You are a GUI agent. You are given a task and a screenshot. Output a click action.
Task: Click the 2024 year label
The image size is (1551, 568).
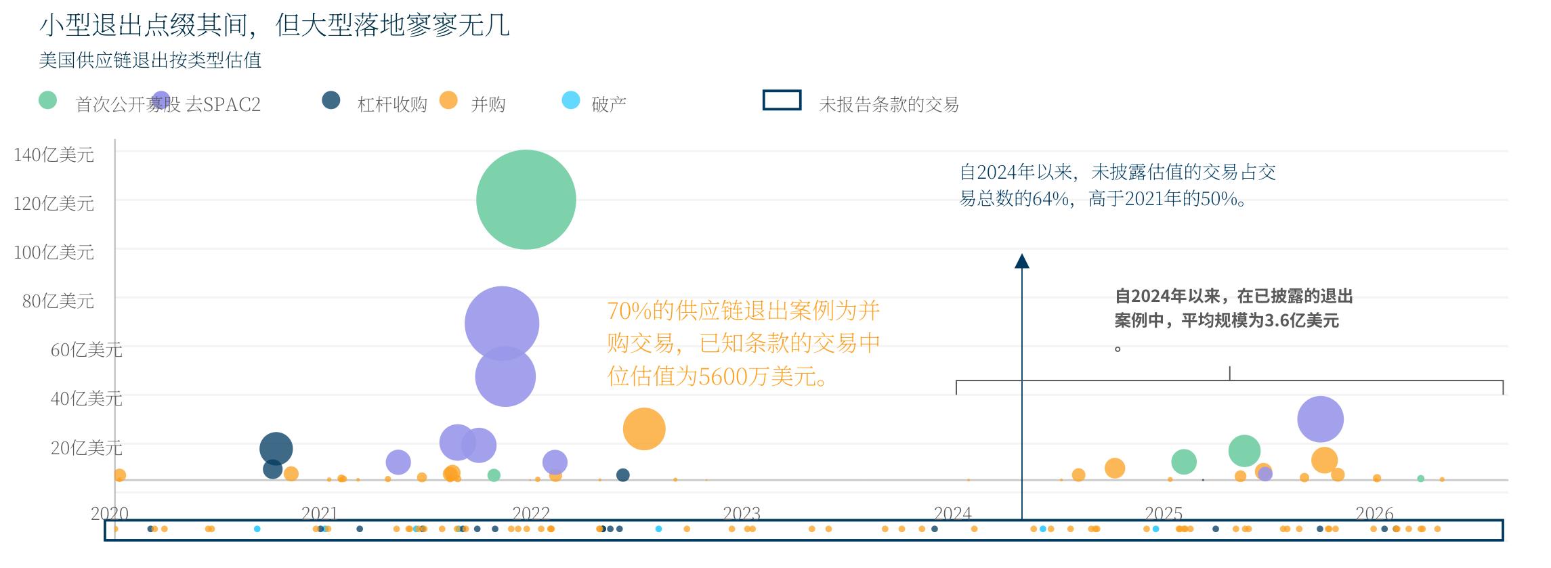click(x=953, y=513)
